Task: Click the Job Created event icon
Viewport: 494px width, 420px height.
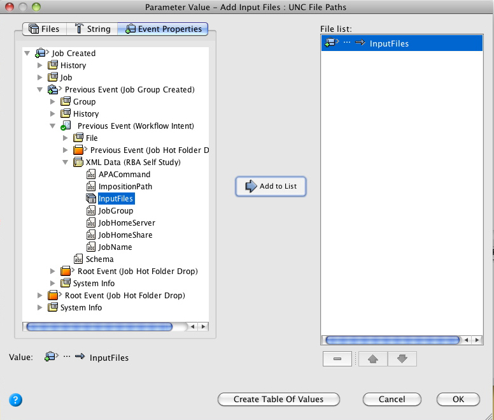Action: click(x=42, y=53)
